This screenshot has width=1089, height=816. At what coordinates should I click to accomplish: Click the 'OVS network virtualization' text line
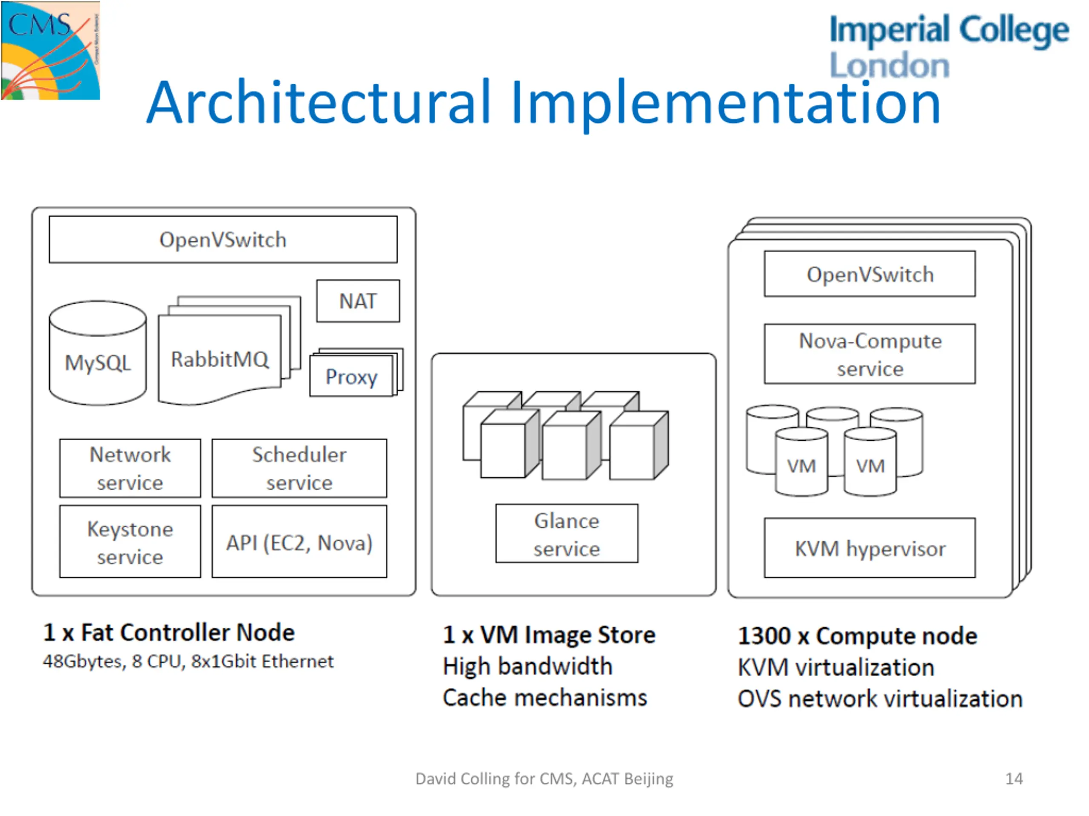(x=880, y=699)
